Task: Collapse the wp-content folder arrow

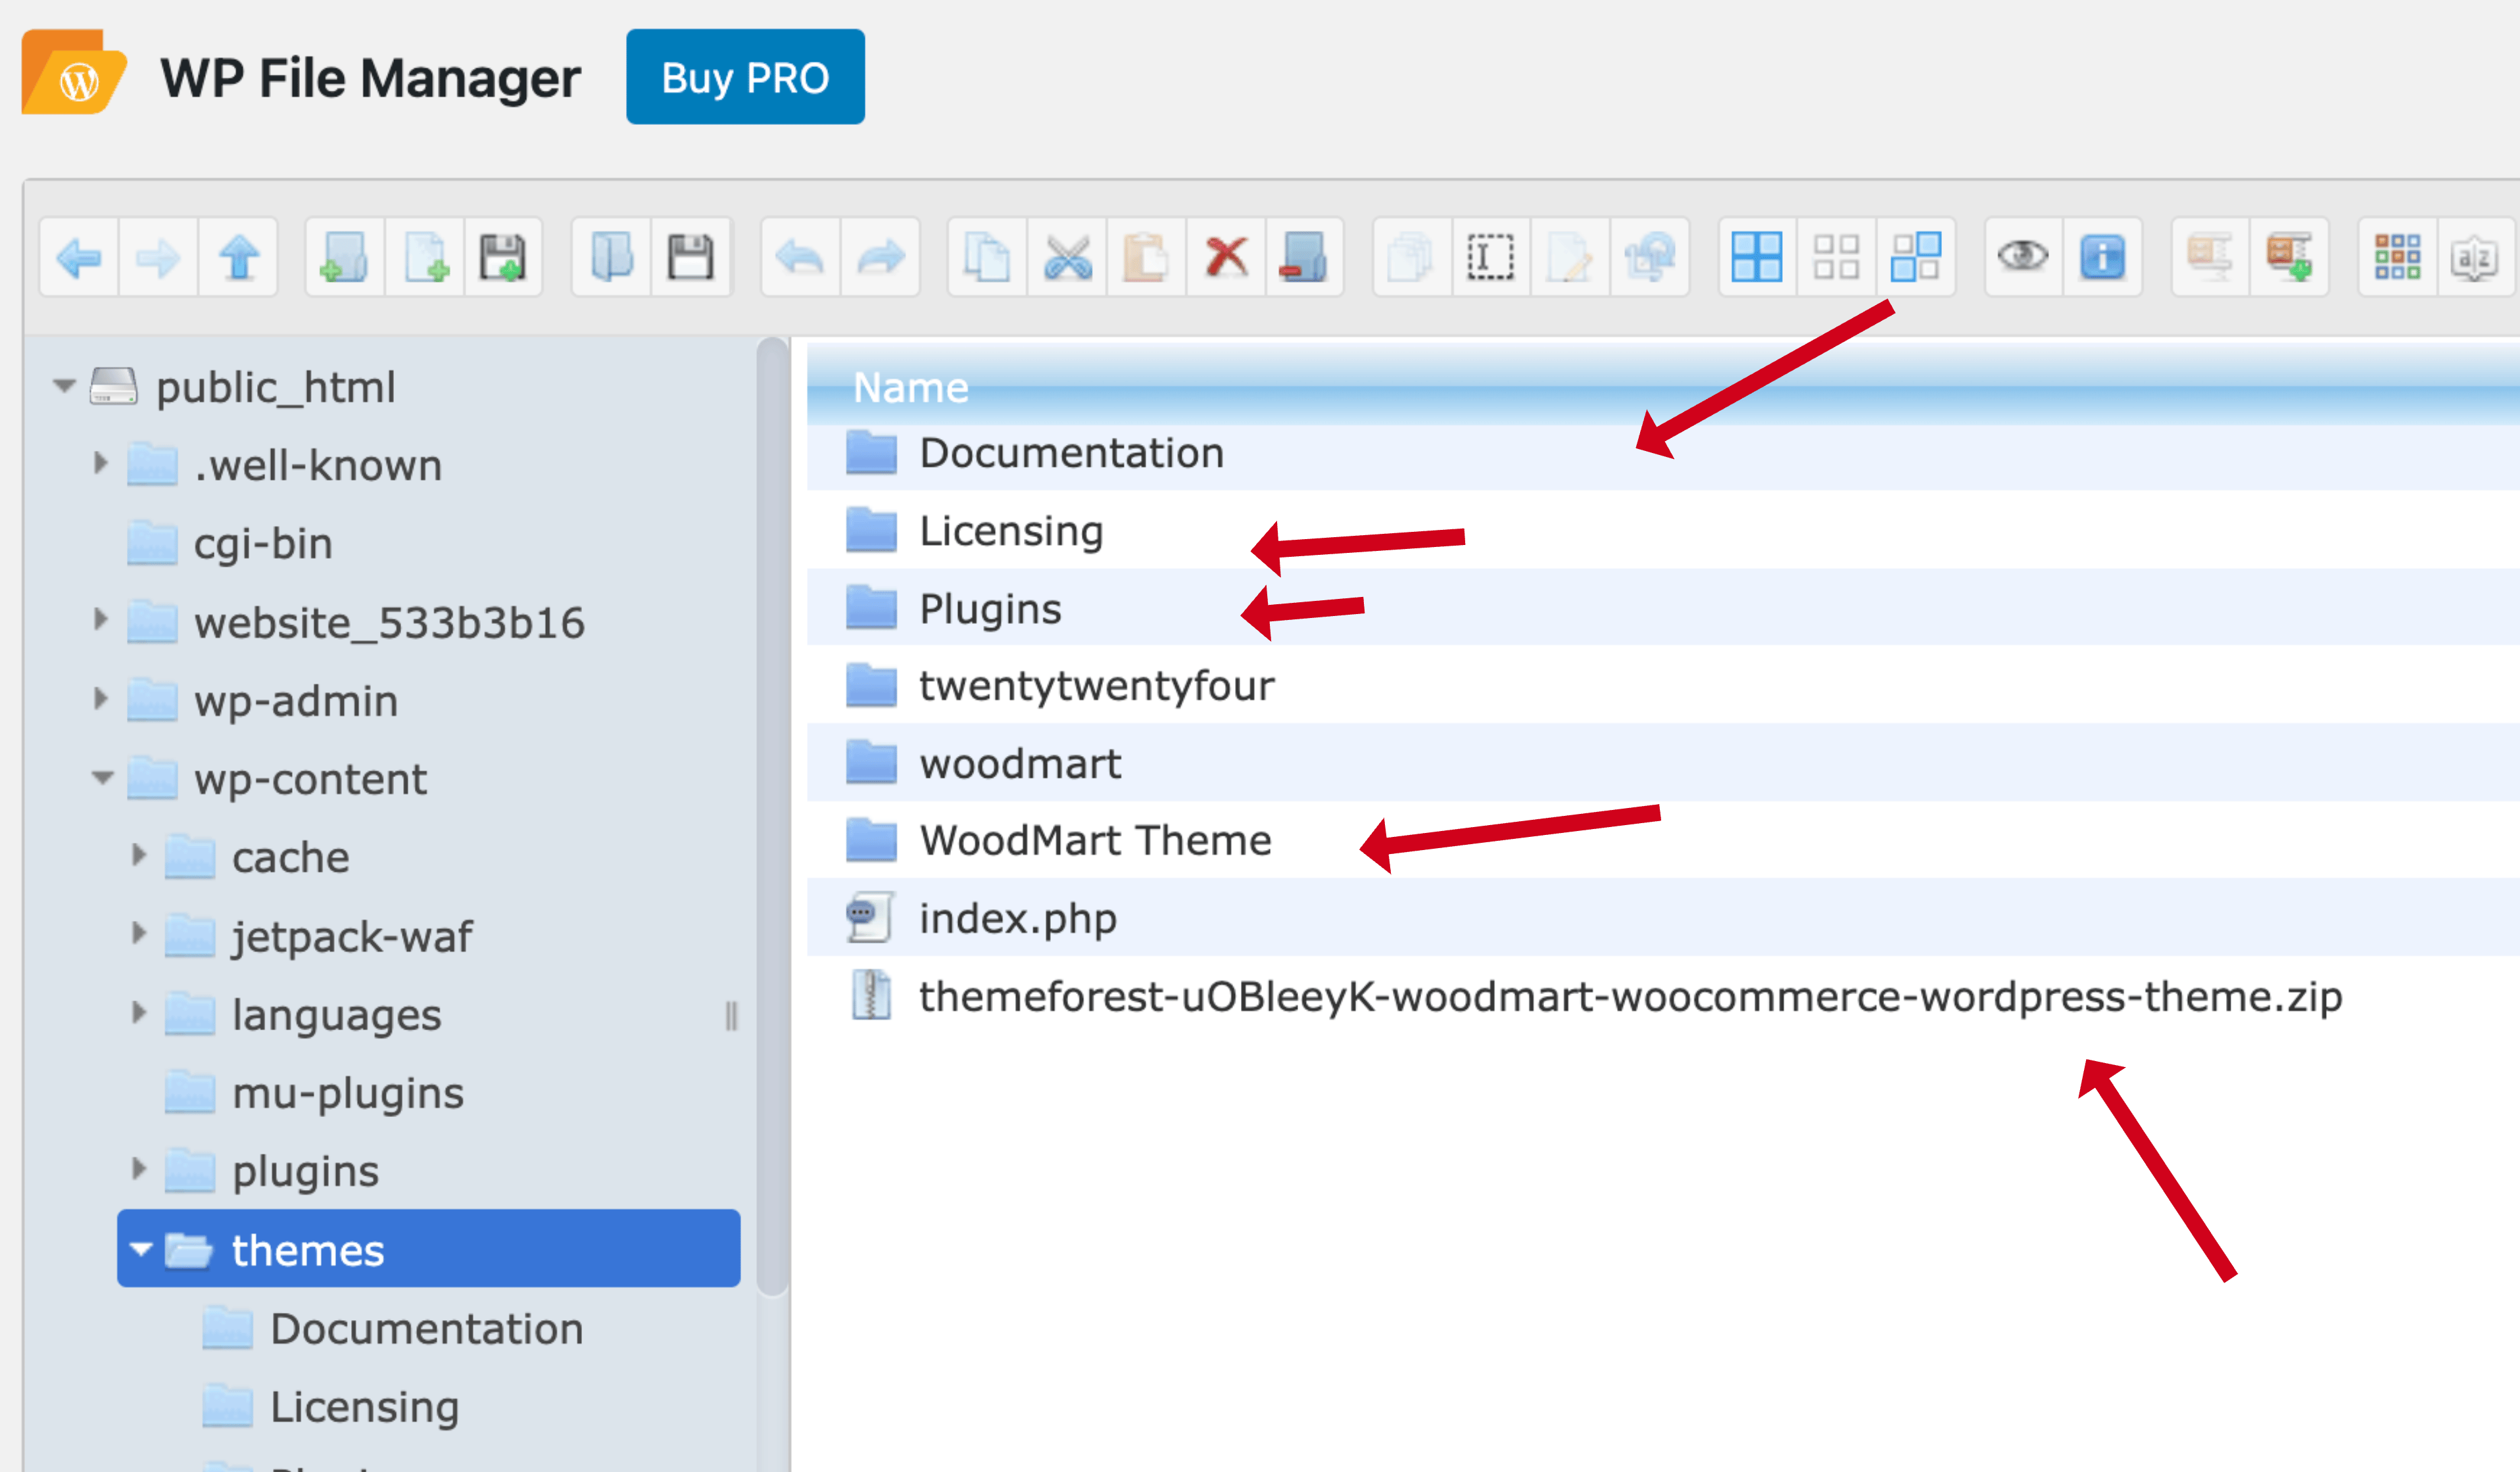Action: point(102,778)
